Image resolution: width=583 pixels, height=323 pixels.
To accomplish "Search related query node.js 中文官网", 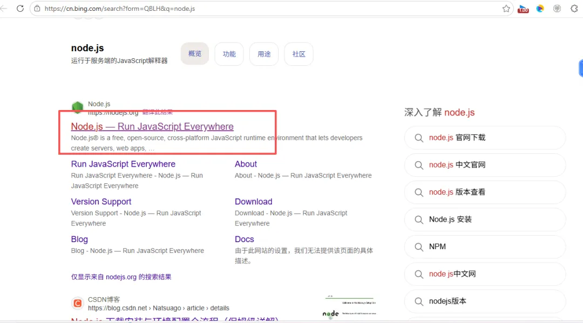I will point(485,165).
